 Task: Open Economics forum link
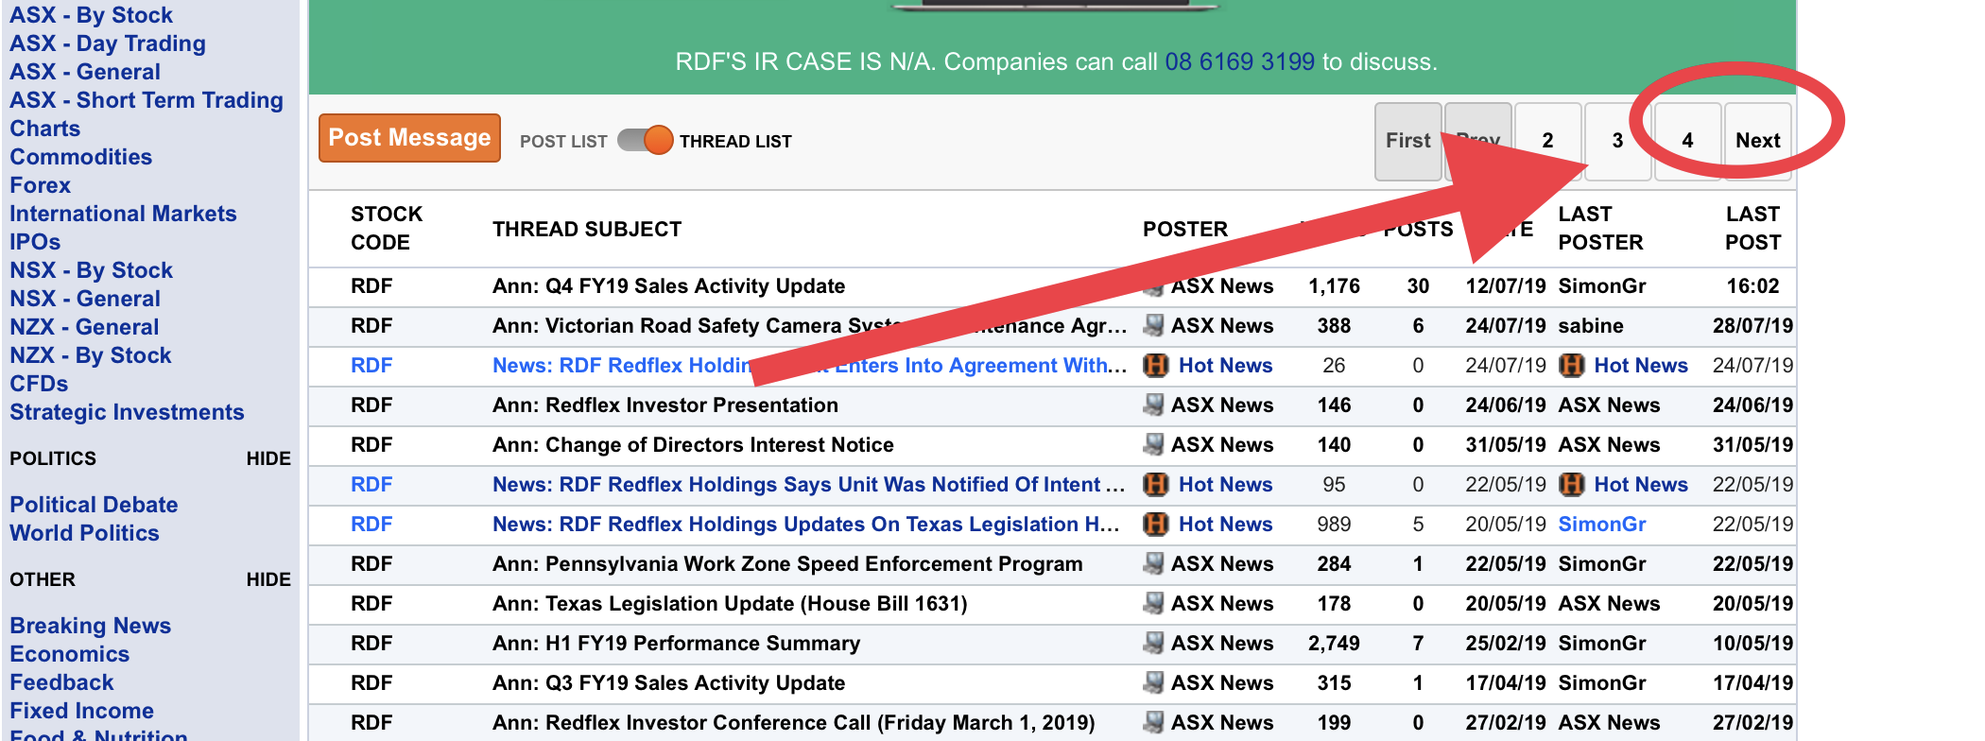click(x=69, y=654)
